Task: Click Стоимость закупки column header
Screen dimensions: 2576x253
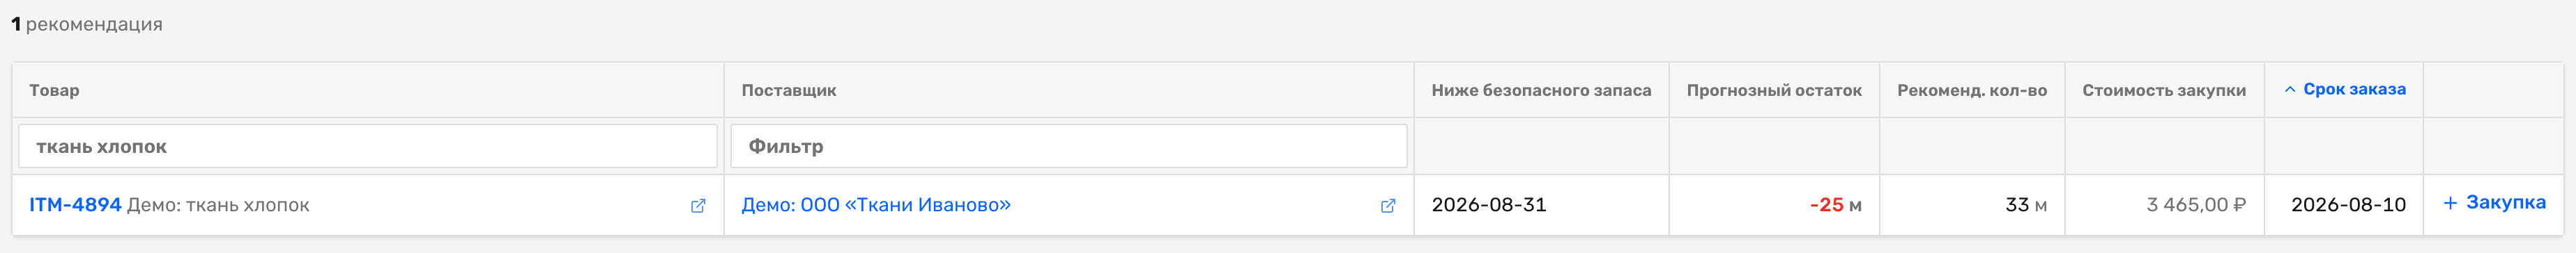Action: pyautogui.click(x=2164, y=90)
